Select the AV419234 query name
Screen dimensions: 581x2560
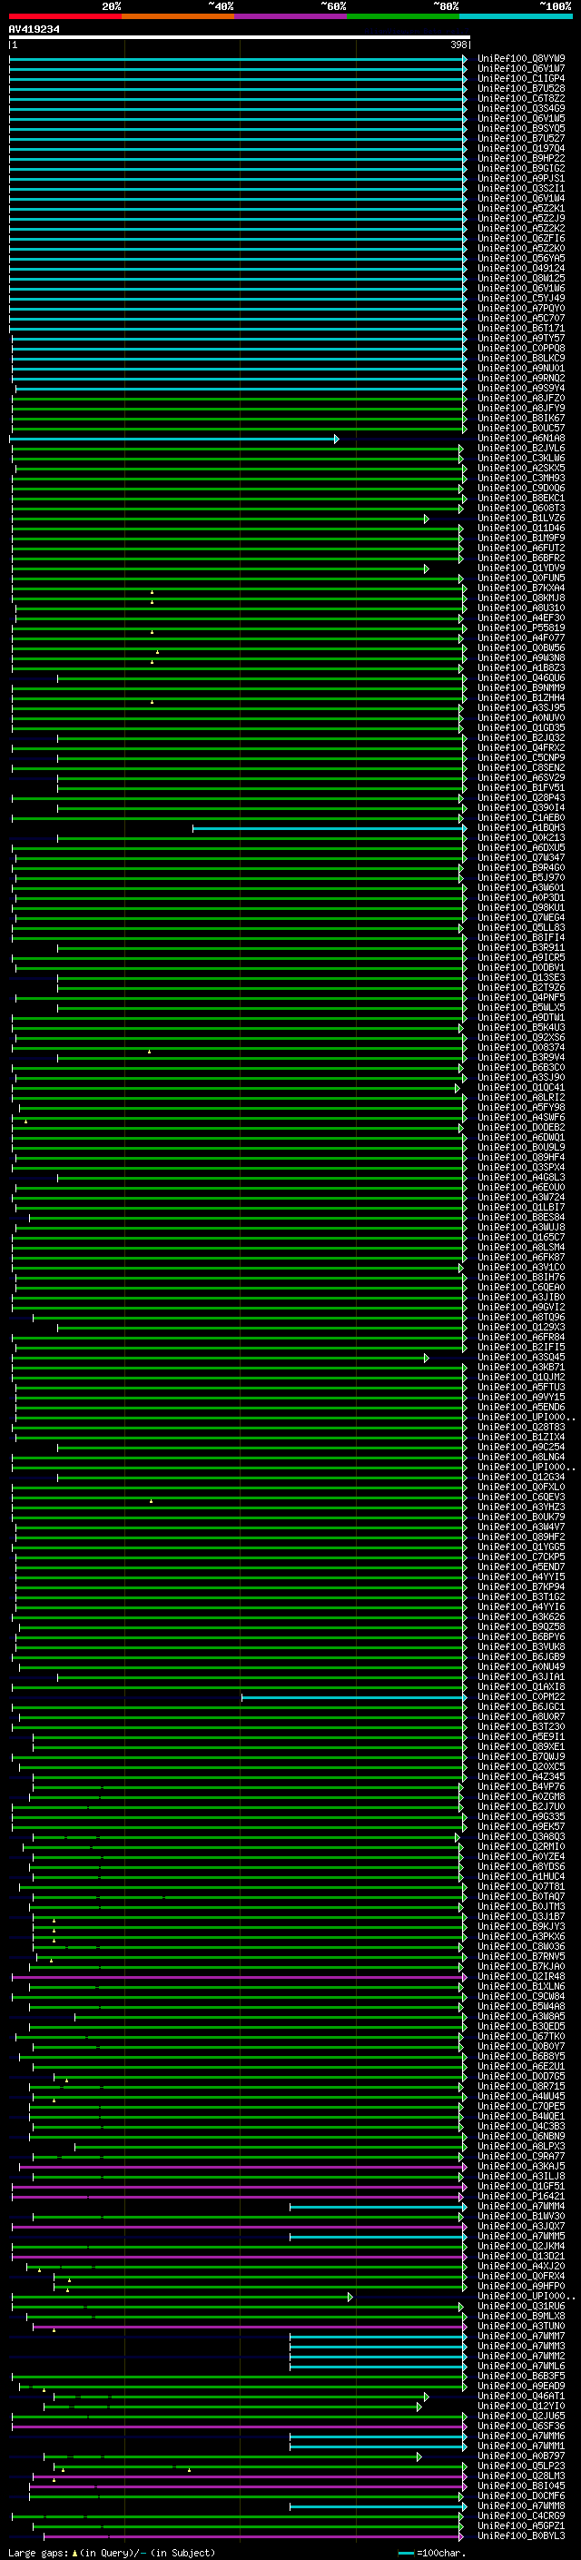point(34,30)
